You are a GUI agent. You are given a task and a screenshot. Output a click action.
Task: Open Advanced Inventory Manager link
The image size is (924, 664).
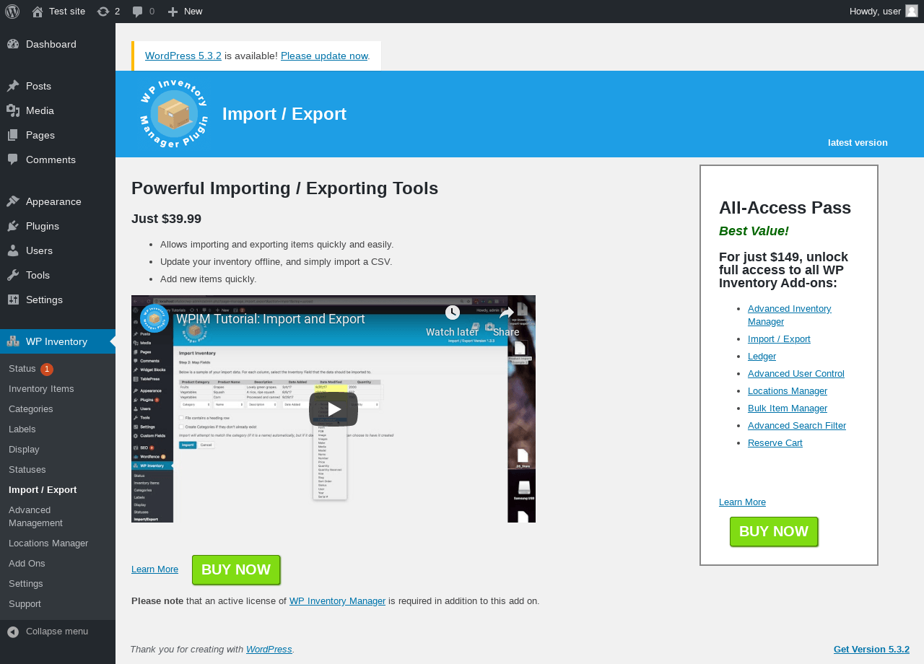tap(790, 315)
